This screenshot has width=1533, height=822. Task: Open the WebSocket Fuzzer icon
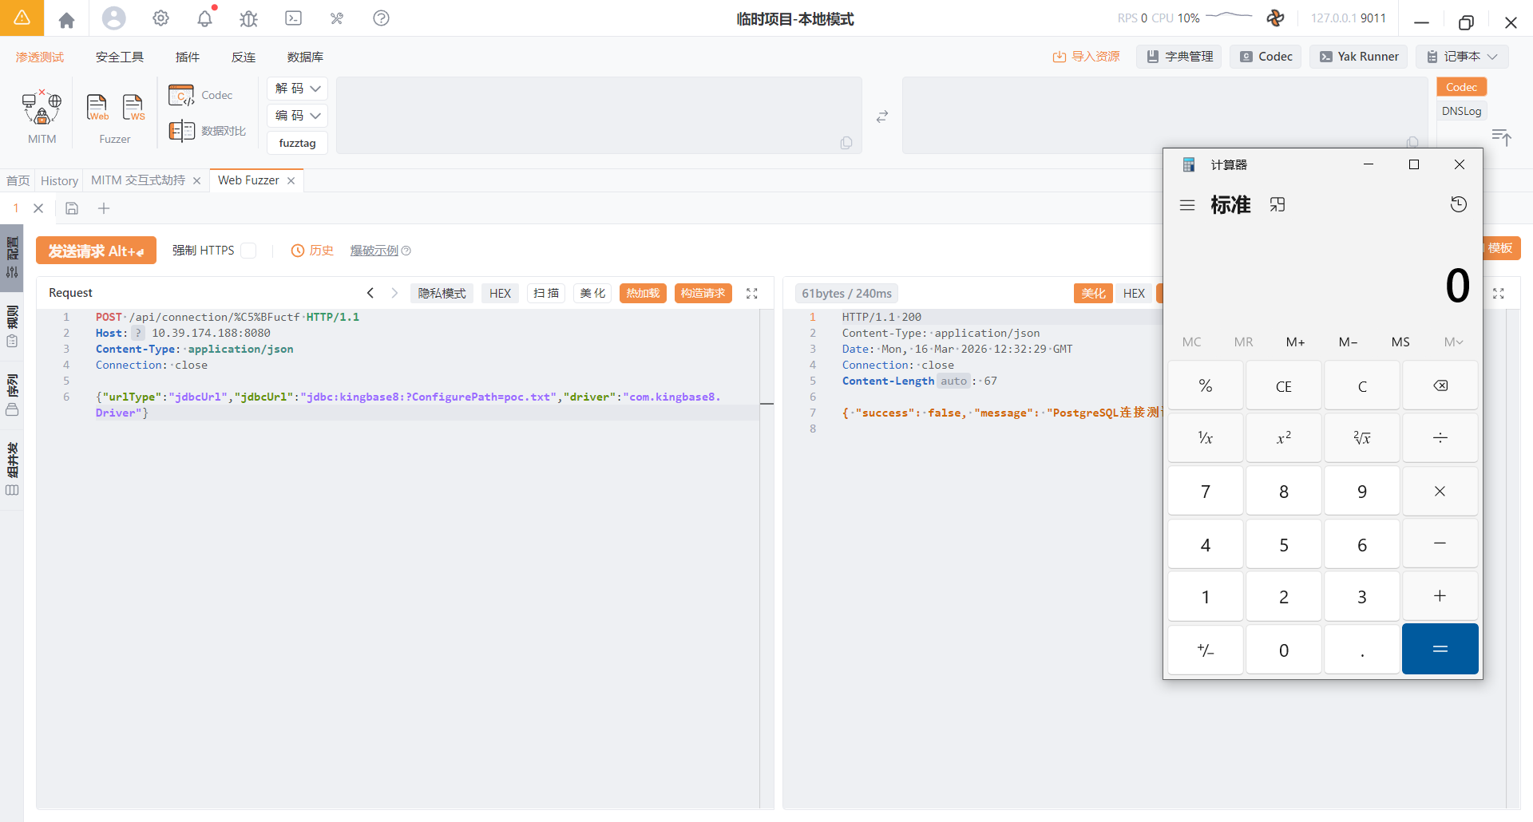133,107
